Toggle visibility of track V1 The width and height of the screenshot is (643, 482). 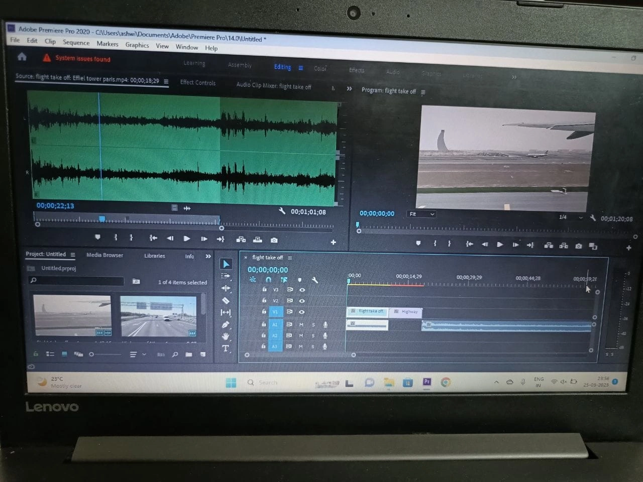302,312
